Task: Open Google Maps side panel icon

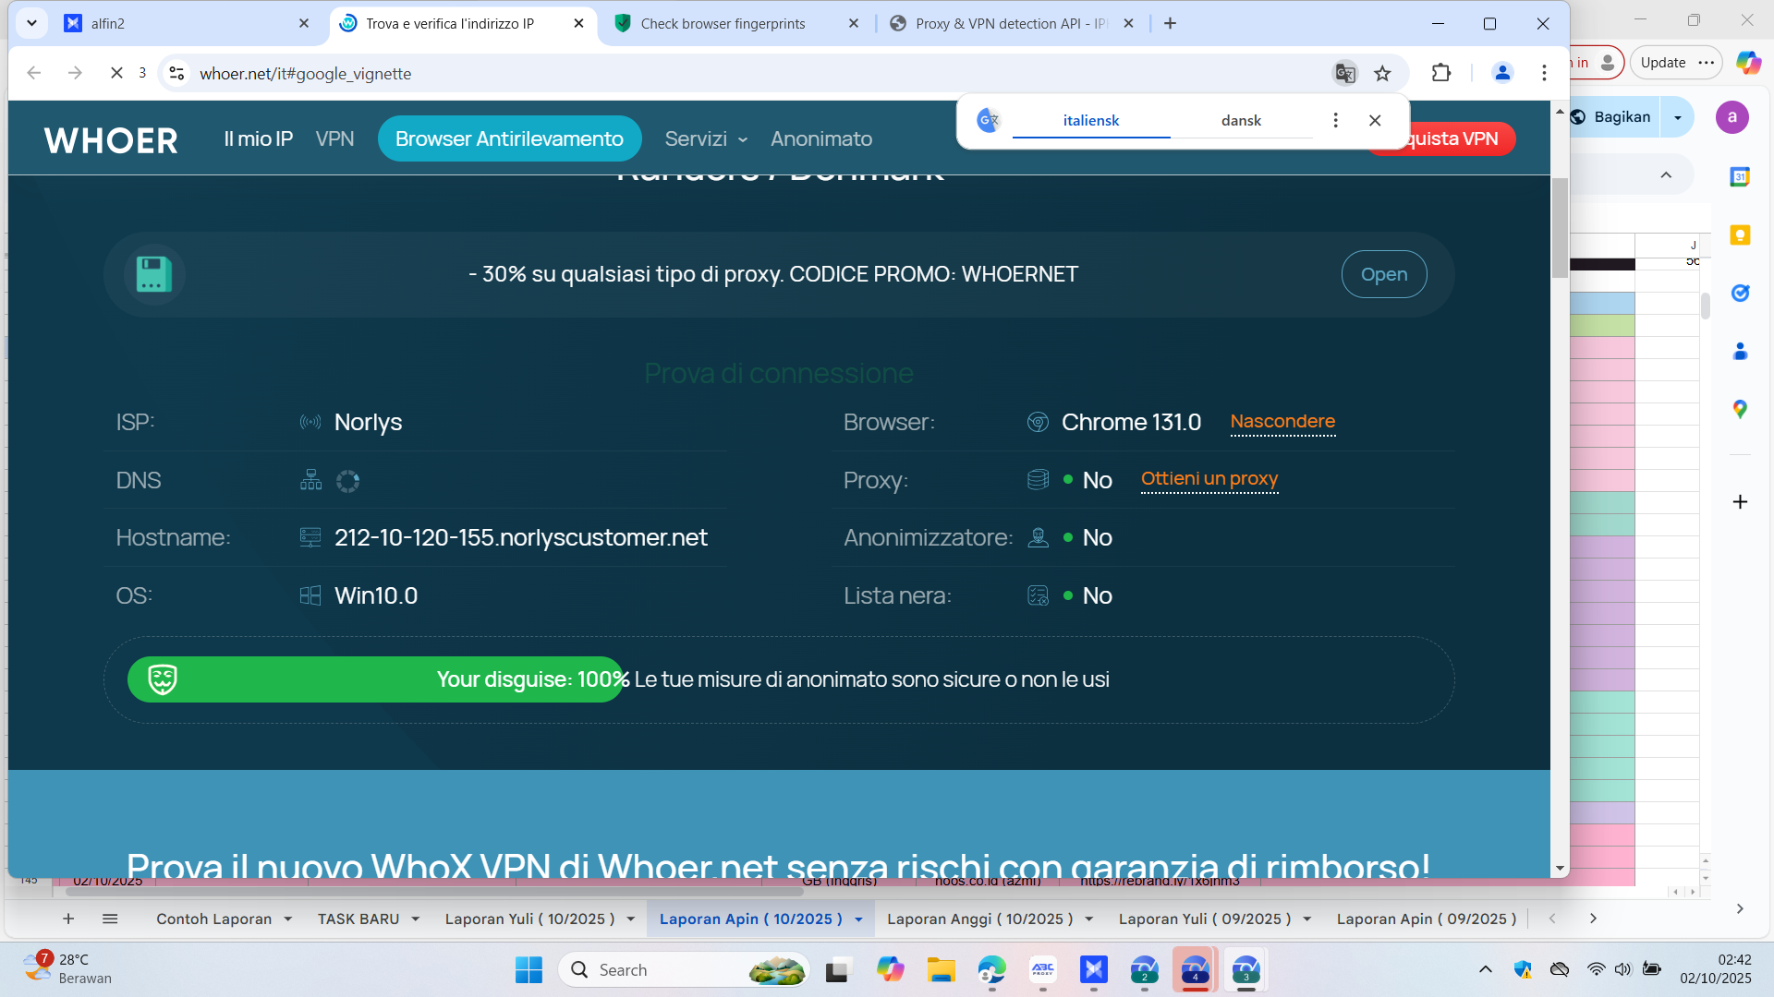Action: [1740, 409]
